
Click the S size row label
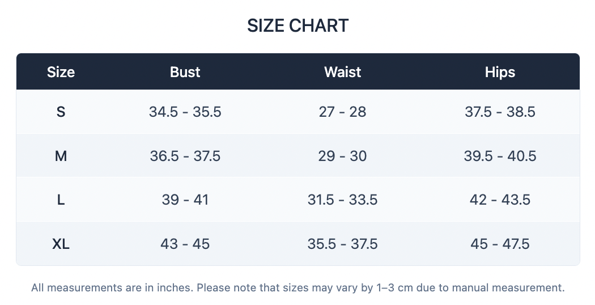(61, 112)
